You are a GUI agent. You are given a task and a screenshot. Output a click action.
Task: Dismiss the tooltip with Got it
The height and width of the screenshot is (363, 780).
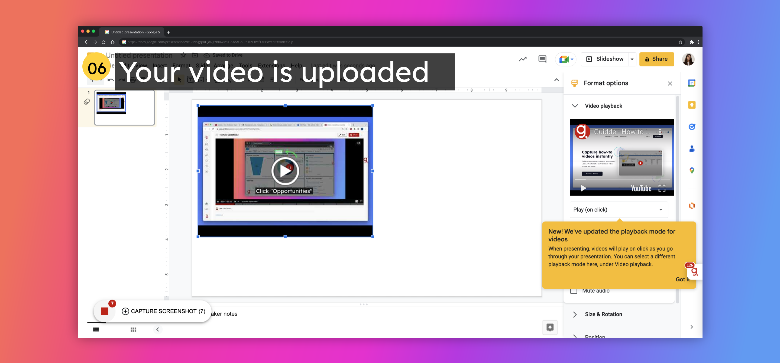(x=682, y=280)
